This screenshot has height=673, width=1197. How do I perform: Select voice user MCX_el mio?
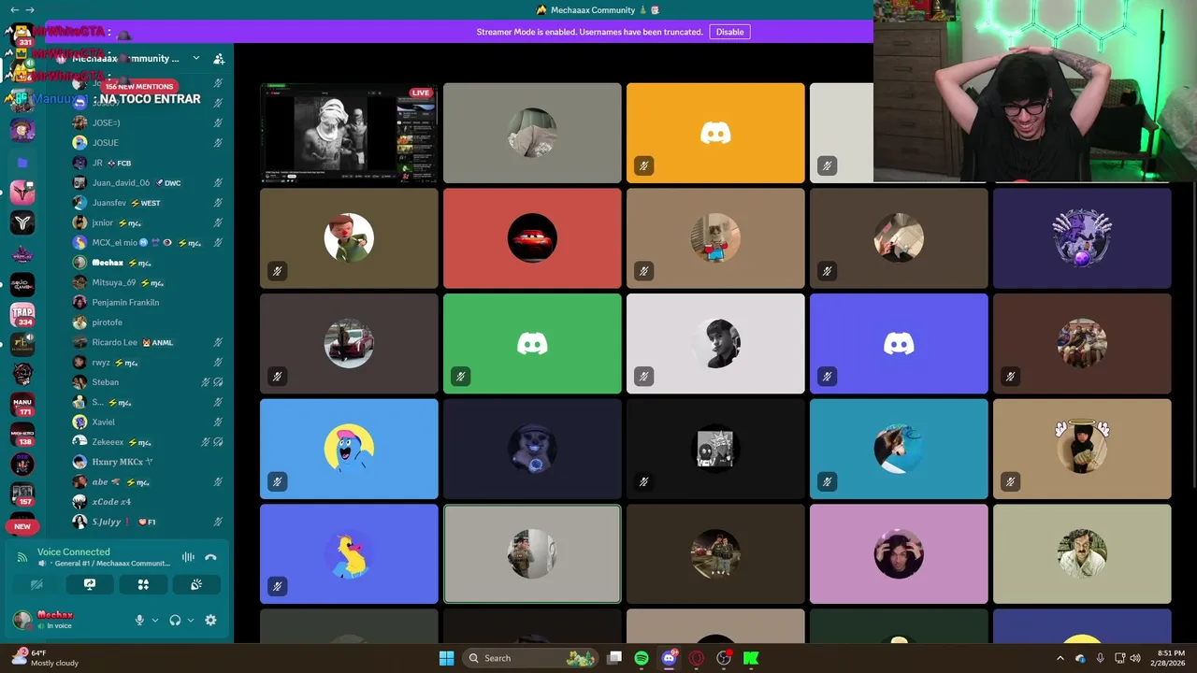click(x=150, y=243)
